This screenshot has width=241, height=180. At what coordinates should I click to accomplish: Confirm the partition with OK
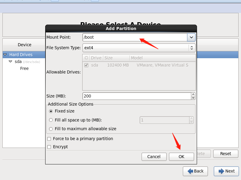181,157
